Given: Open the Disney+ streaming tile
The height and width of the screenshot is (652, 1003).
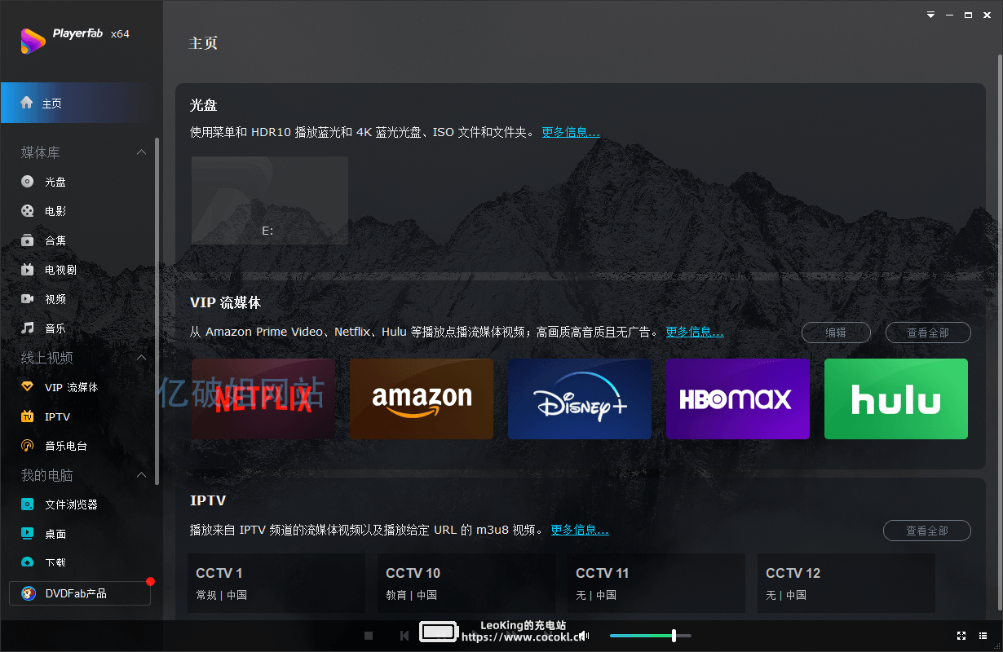Looking at the screenshot, I should 580,399.
